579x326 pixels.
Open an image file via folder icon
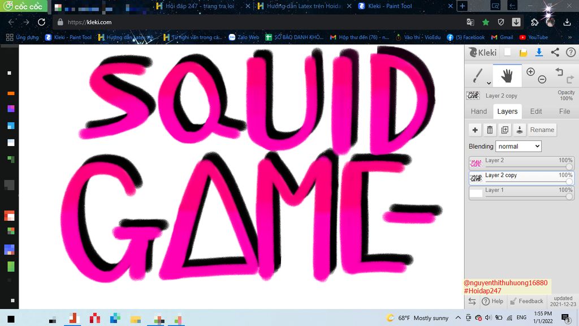[x=523, y=53]
